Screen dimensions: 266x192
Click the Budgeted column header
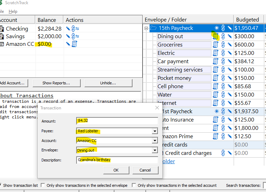(249, 20)
